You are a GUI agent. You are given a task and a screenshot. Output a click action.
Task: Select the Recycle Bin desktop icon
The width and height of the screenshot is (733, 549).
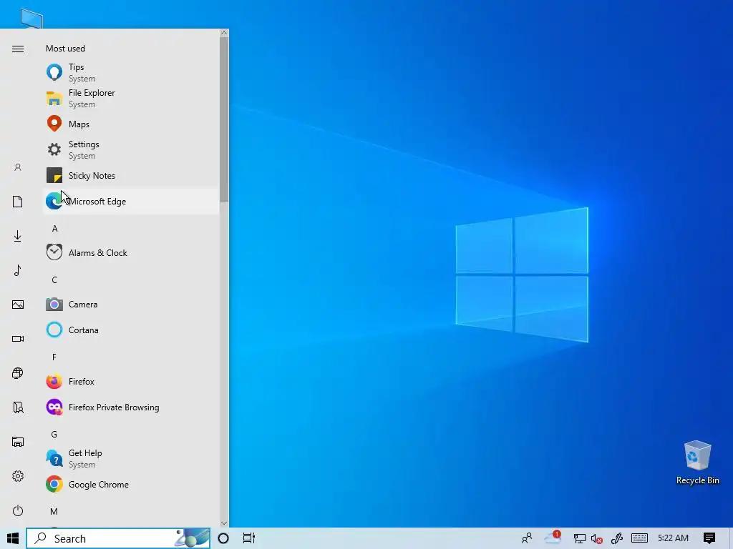(x=697, y=463)
